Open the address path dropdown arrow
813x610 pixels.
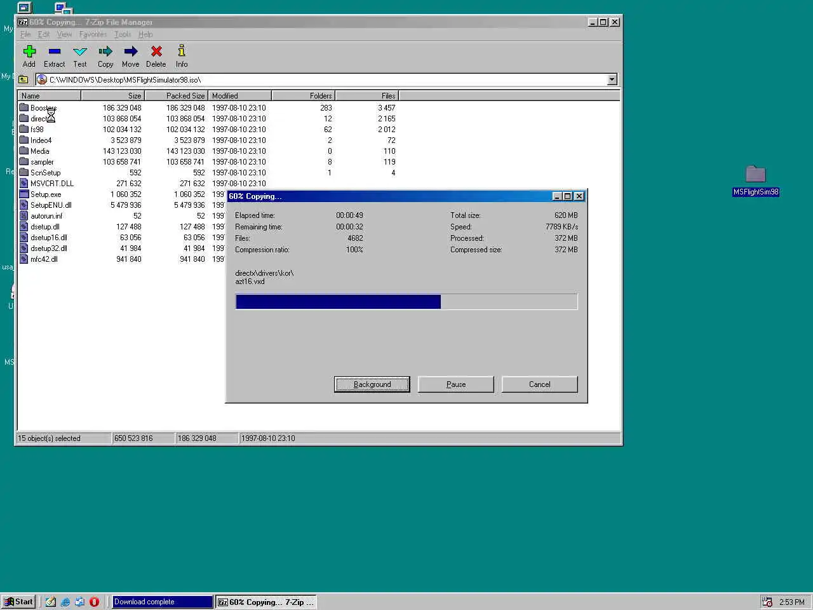point(612,79)
